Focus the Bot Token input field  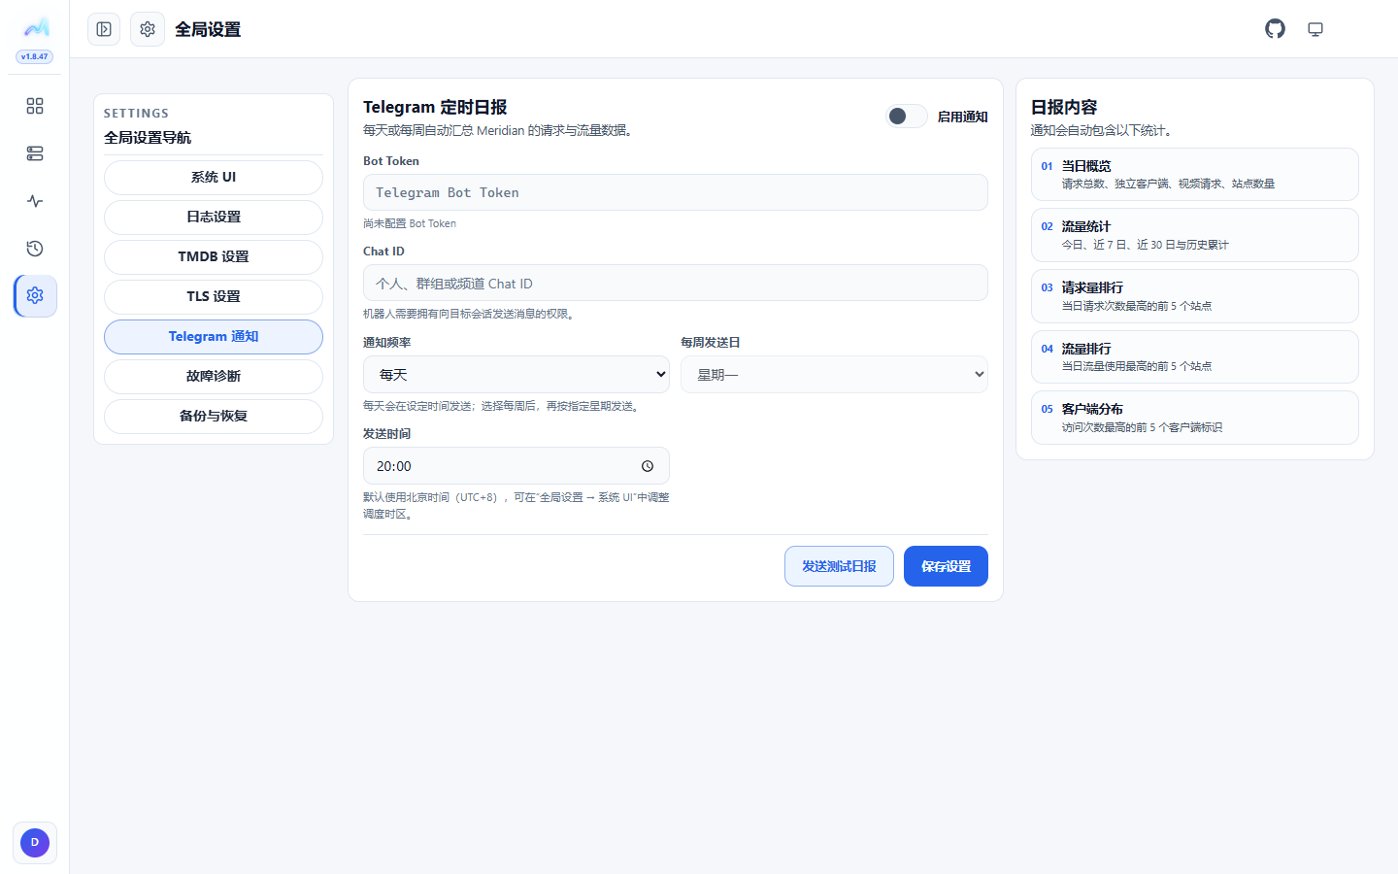point(676,192)
